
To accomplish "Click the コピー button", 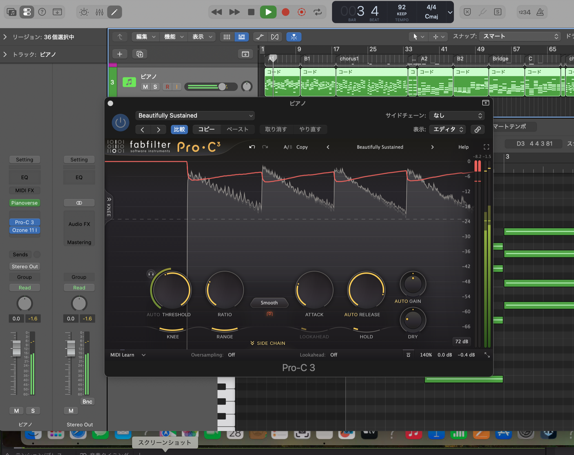I will [207, 129].
